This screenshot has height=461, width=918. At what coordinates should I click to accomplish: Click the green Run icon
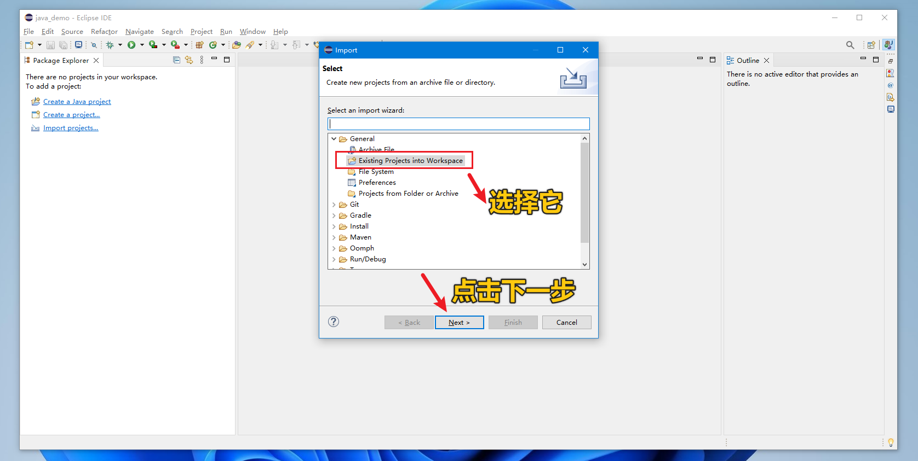(x=131, y=45)
